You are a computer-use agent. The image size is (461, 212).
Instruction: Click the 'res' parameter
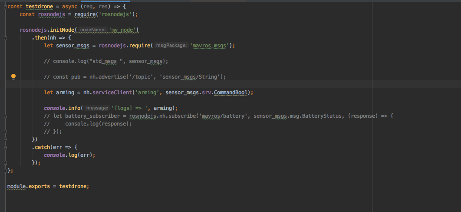point(103,7)
